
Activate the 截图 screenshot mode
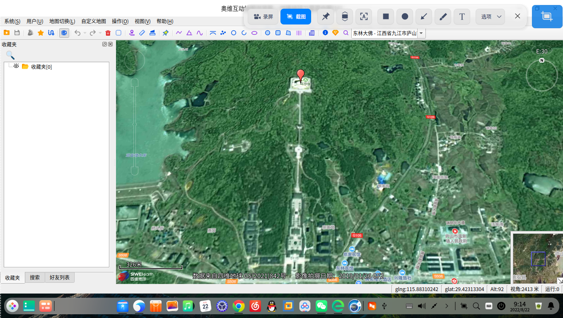point(296,16)
